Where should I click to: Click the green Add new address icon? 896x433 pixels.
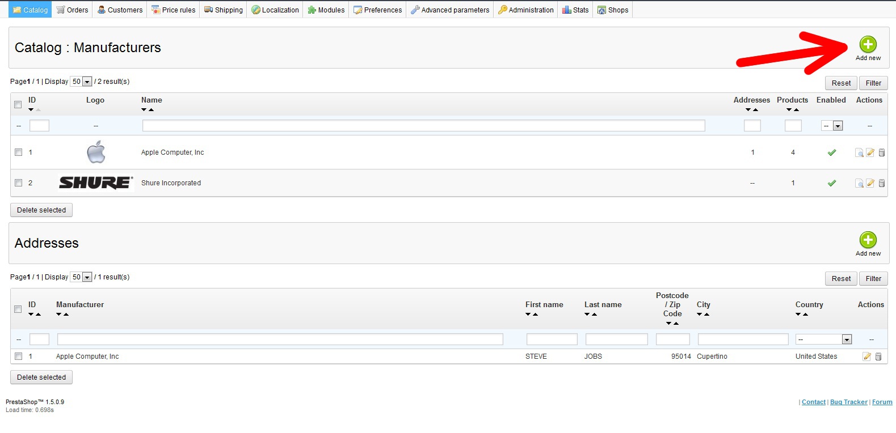868,240
